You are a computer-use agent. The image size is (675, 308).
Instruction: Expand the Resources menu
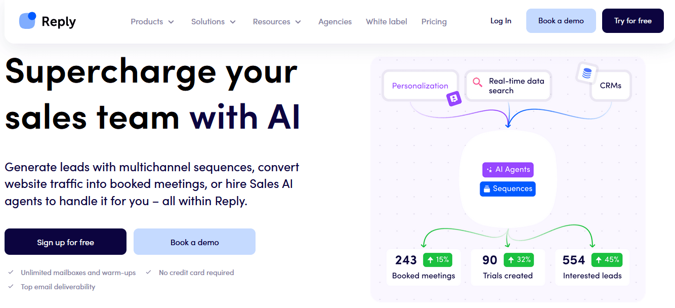coord(277,21)
